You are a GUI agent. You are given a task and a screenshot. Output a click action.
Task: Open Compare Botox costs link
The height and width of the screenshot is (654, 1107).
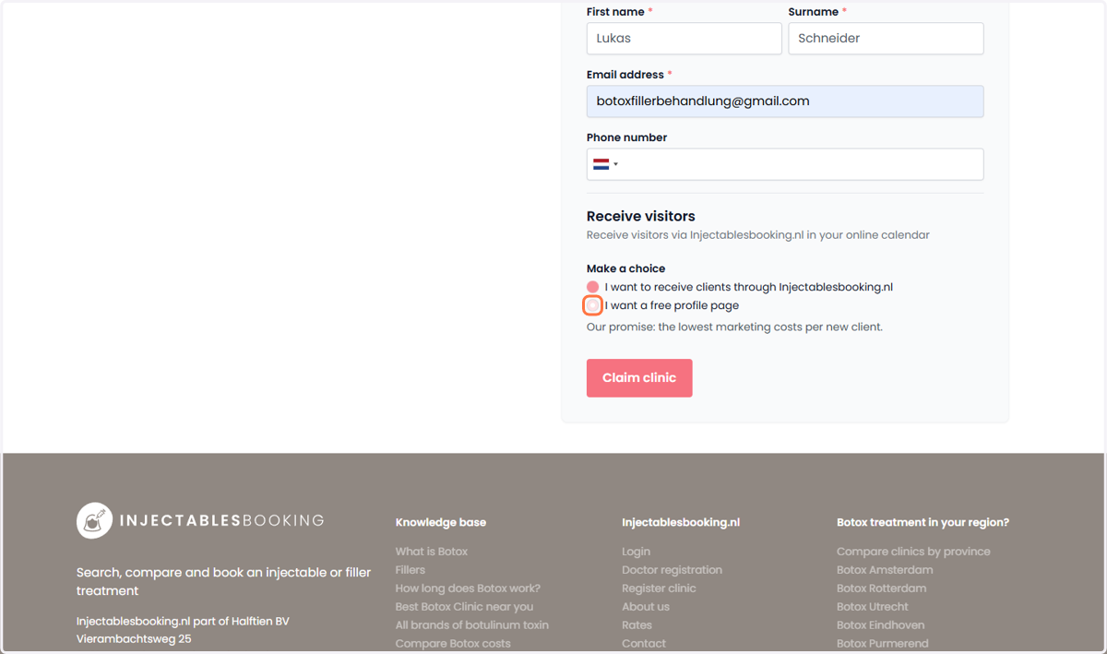pyautogui.click(x=453, y=644)
